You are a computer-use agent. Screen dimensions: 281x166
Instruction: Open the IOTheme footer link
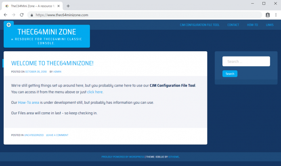point(174,157)
